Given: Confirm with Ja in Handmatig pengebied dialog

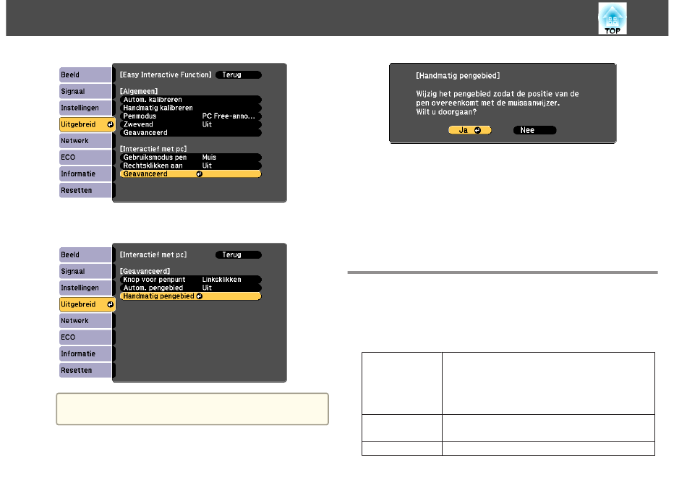Looking at the screenshot, I should [x=469, y=130].
